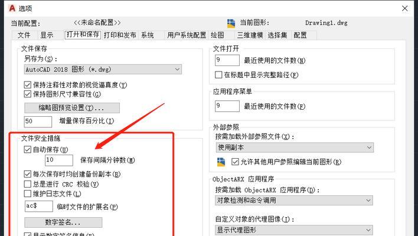Click the 增量保存百分比 field showing 50

(38, 122)
